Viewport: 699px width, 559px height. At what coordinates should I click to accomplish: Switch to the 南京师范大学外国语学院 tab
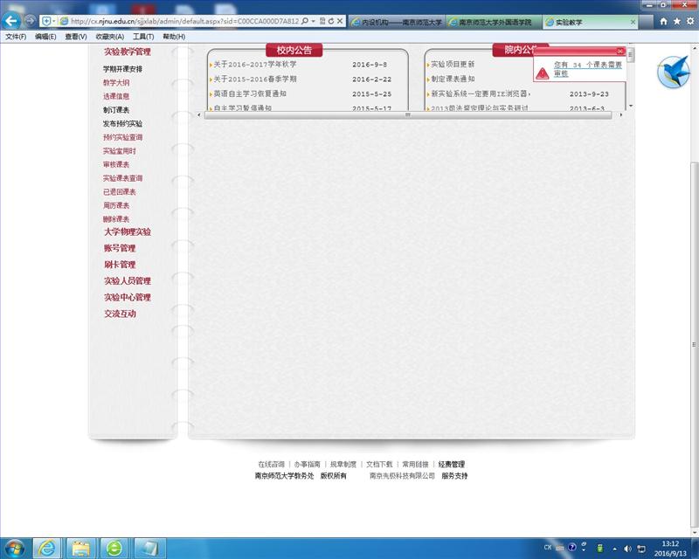(495, 21)
